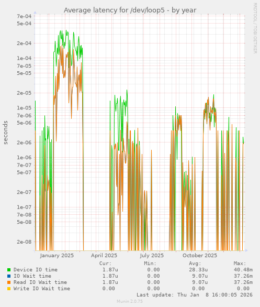Click the 'January 2025' axis label
The image size is (260, 307).
point(57,256)
